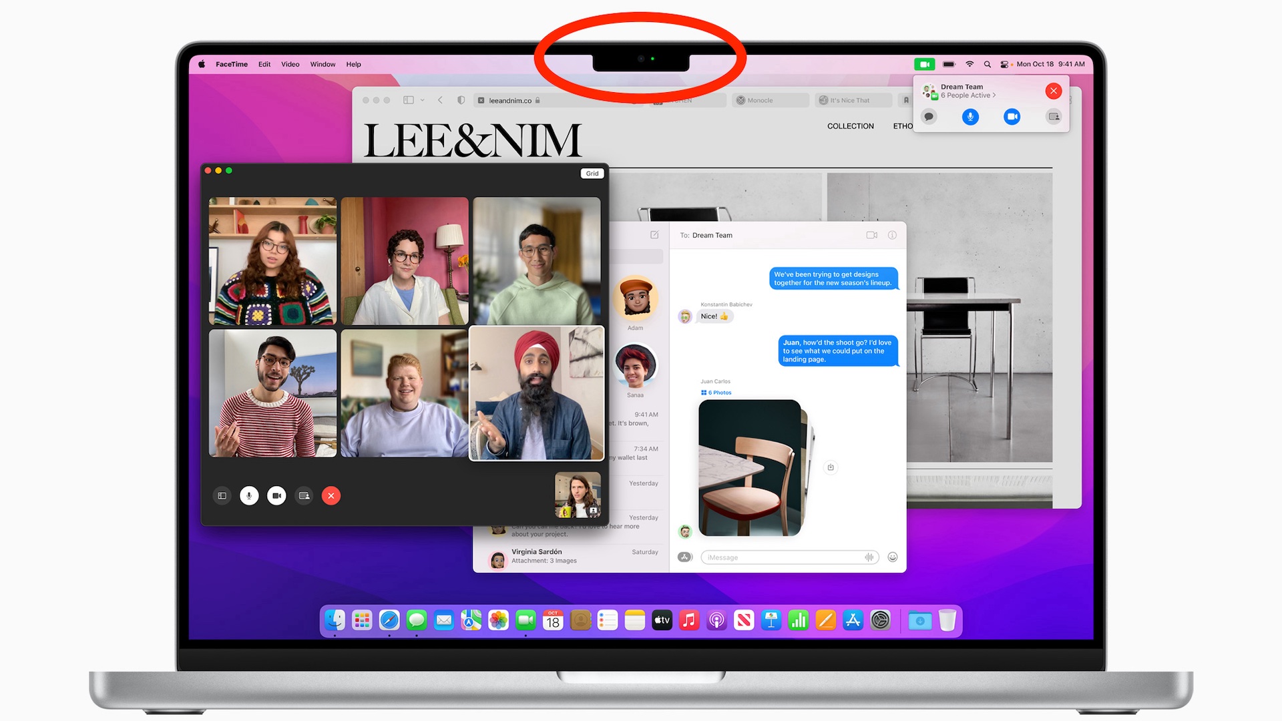Click the FaceTime camera toggle button
The image size is (1282, 721).
[x=276, y=495]
